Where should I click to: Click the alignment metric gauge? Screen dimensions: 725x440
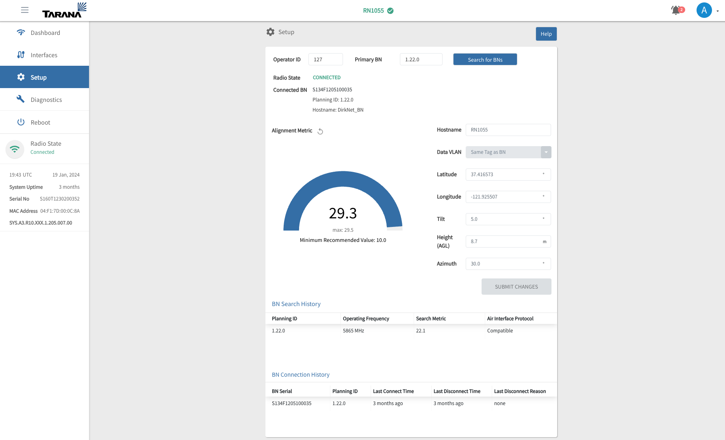tap(343, 202)
